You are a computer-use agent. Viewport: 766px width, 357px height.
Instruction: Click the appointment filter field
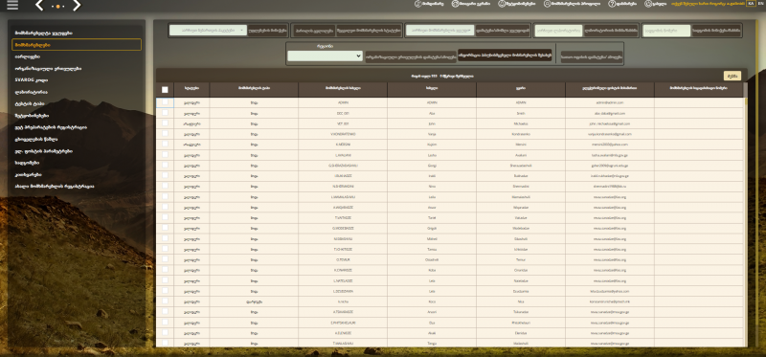(x=558, y=31)
